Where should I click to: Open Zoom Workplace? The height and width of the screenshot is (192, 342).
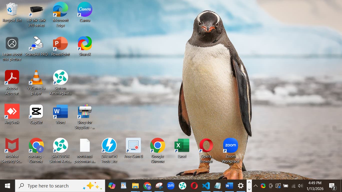230,145
